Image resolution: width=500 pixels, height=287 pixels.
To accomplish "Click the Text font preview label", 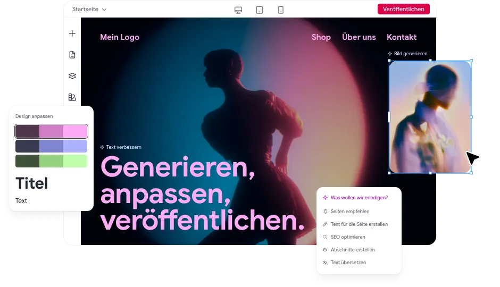I will [x=21, y=201].
